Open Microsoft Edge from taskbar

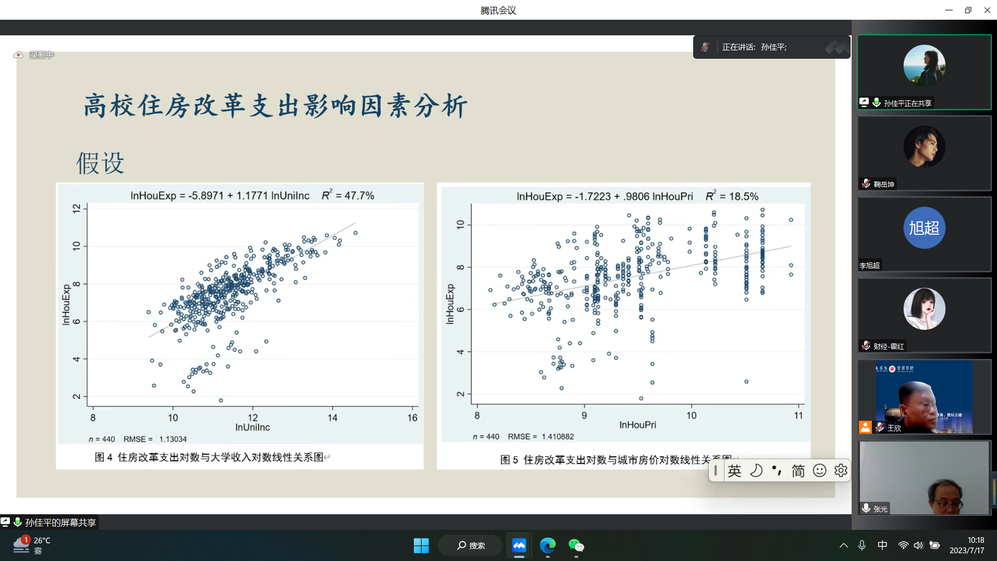point(547,545)
